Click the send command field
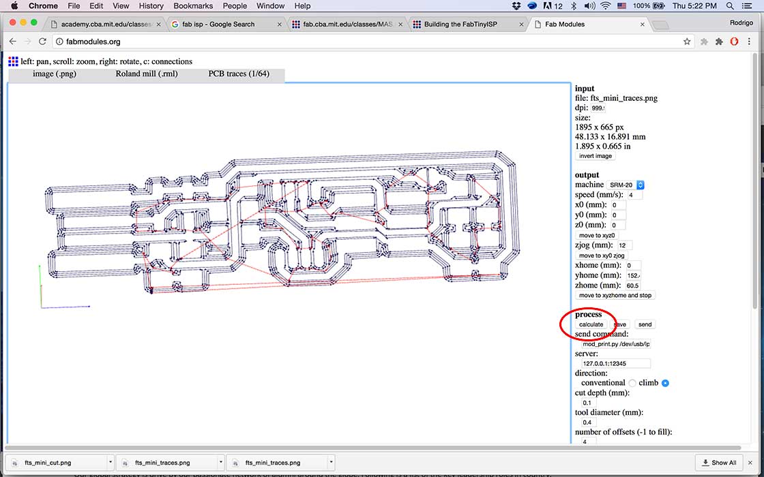Screen dimensions: 764x477 click(x=616, y=344)
